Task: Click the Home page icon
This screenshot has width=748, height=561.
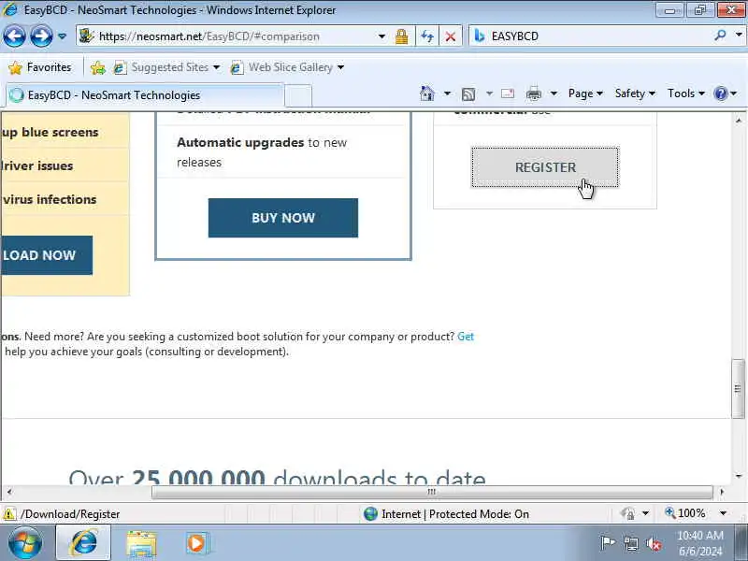Action: [x=427, y=93]
